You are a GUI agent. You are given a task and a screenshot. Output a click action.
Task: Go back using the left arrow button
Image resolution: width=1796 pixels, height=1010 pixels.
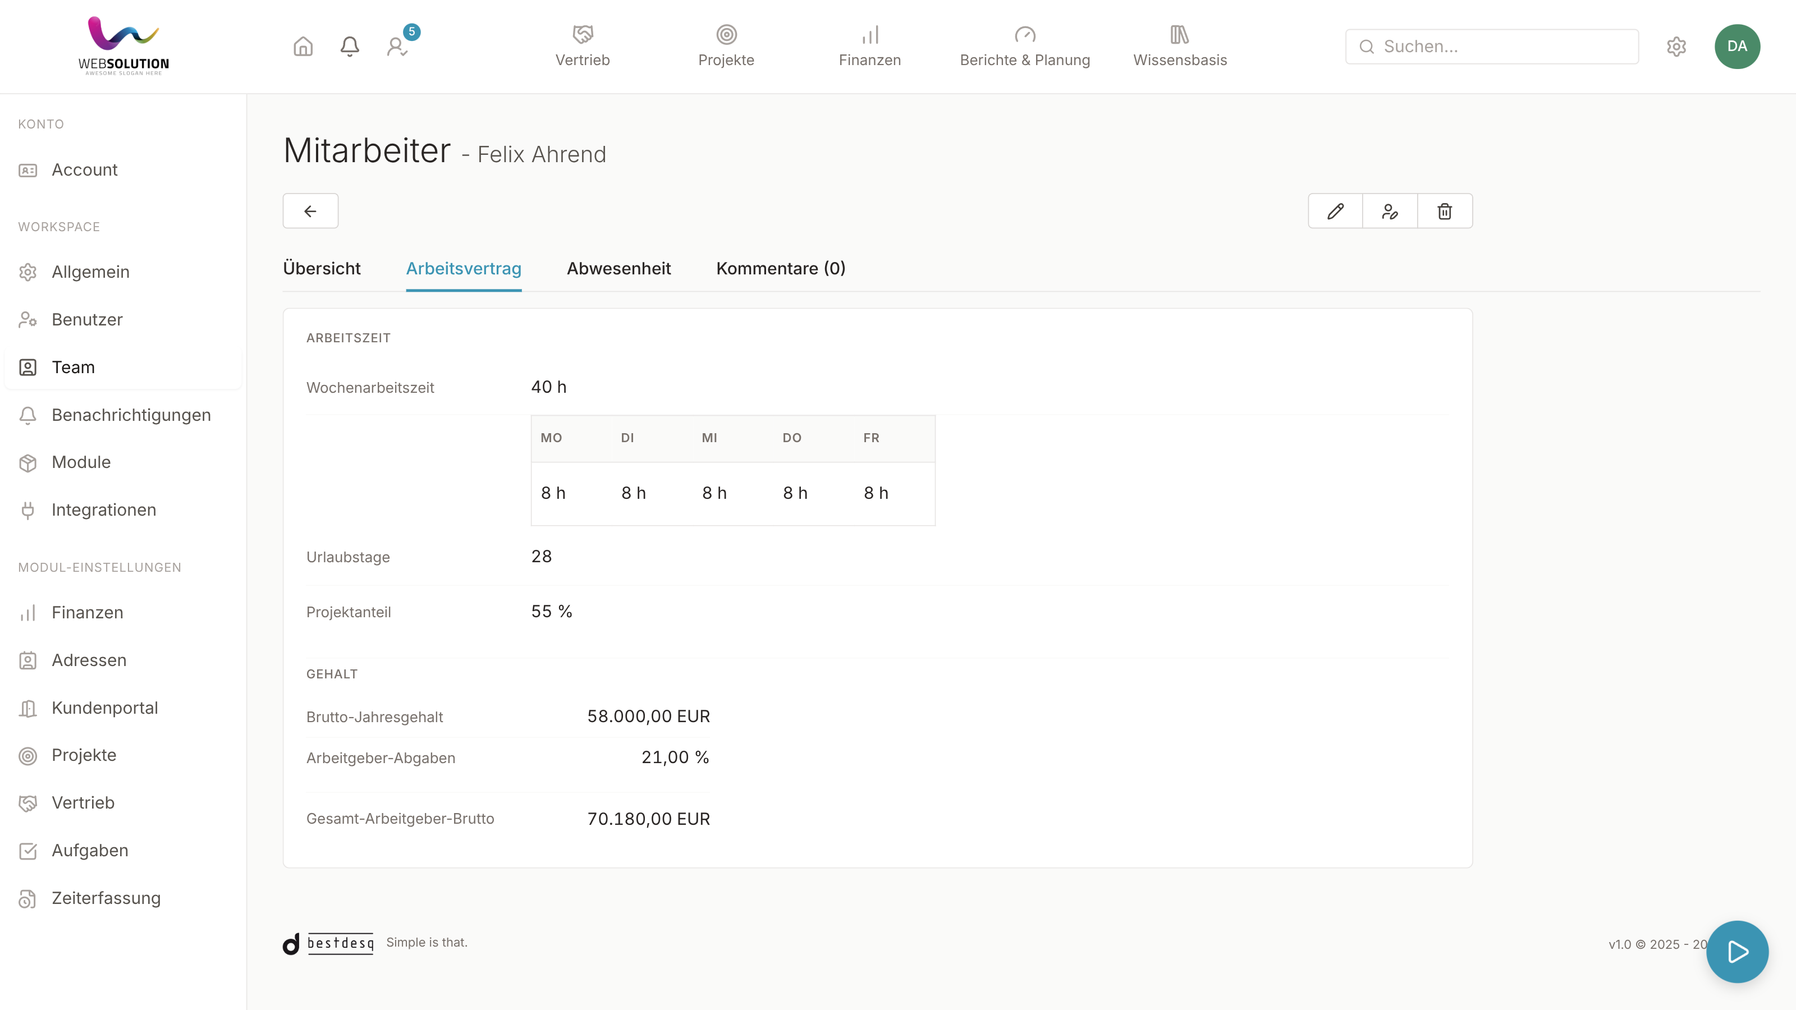(x=310, y=211)
